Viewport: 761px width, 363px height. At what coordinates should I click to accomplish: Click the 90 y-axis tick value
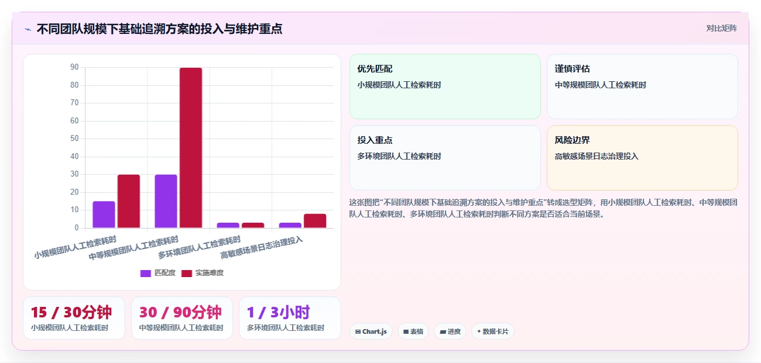(74, 67)
